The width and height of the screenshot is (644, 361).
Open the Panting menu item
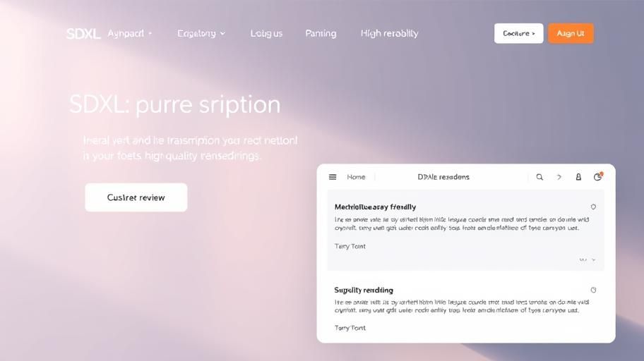pyautogui.click(x=321, y=33)
